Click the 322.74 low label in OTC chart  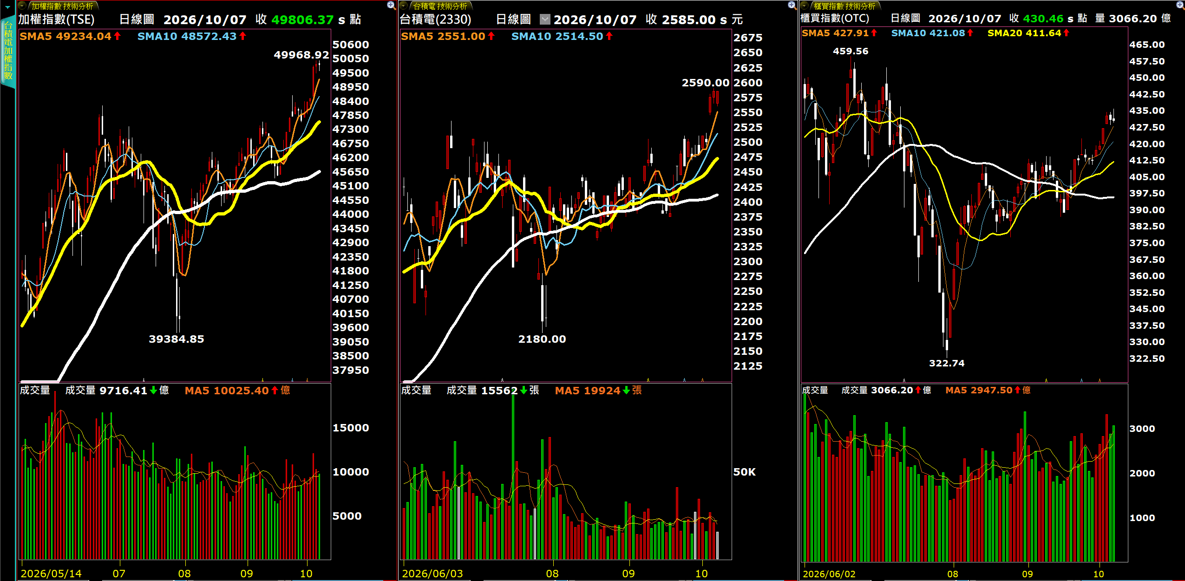click(947, 363)
